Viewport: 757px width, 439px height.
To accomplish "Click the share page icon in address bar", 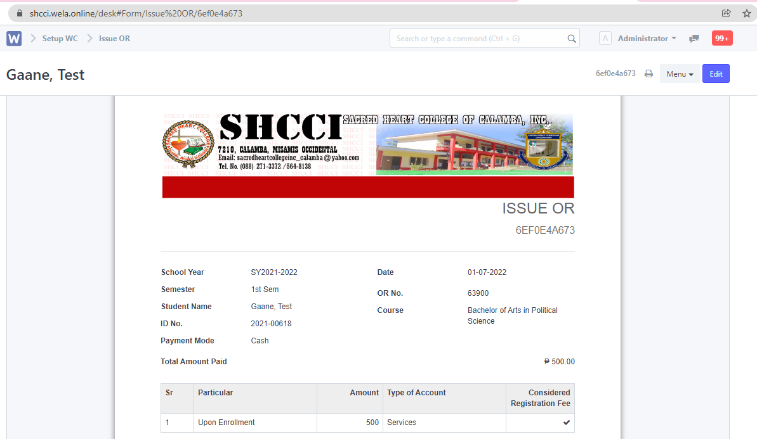I will point(727,13).
